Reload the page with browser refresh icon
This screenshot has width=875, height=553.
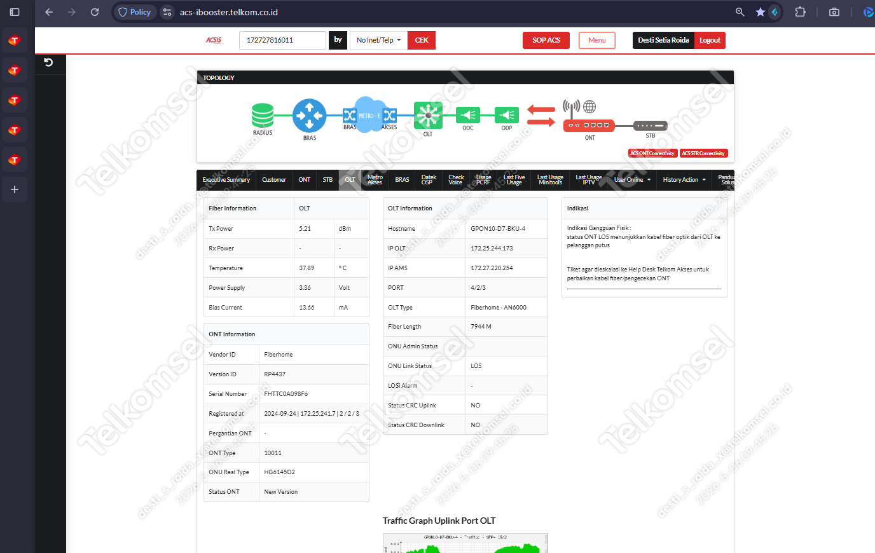point(95,12)
